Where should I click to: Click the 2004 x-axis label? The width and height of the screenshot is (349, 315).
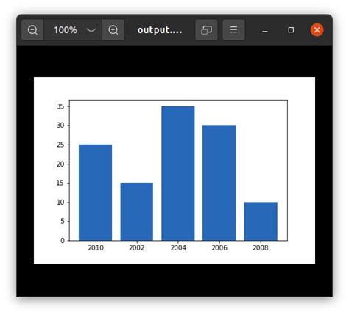[178, 247]
